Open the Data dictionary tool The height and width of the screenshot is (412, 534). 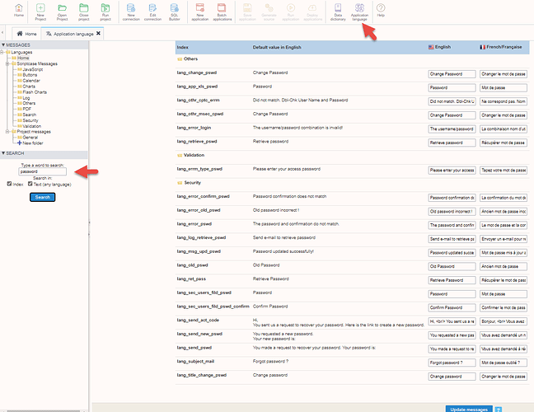(338, 12)
